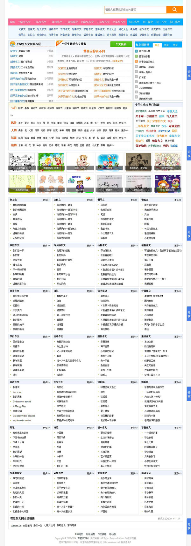This screenshot has width=191, height=546.
Task: Open featured article 世界因你而不同
Action: (94, 51)
